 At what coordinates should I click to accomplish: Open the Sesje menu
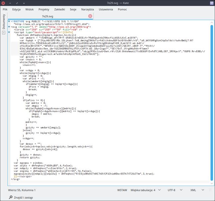[x=73, y=9]
